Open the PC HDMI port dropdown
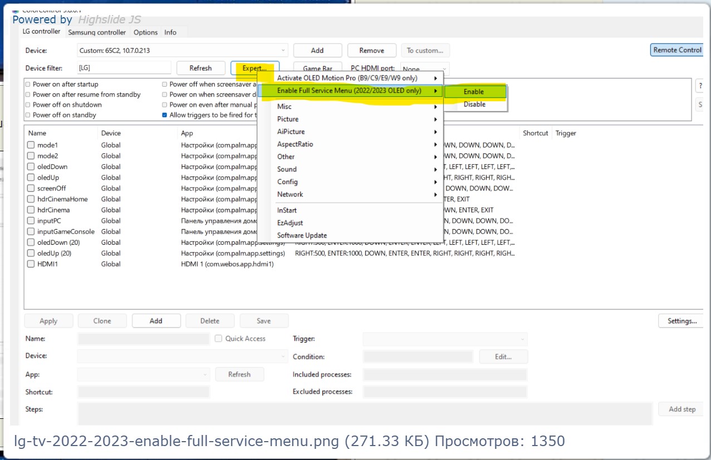This screenshot has width=711, height=460. (x=424, y=69)
